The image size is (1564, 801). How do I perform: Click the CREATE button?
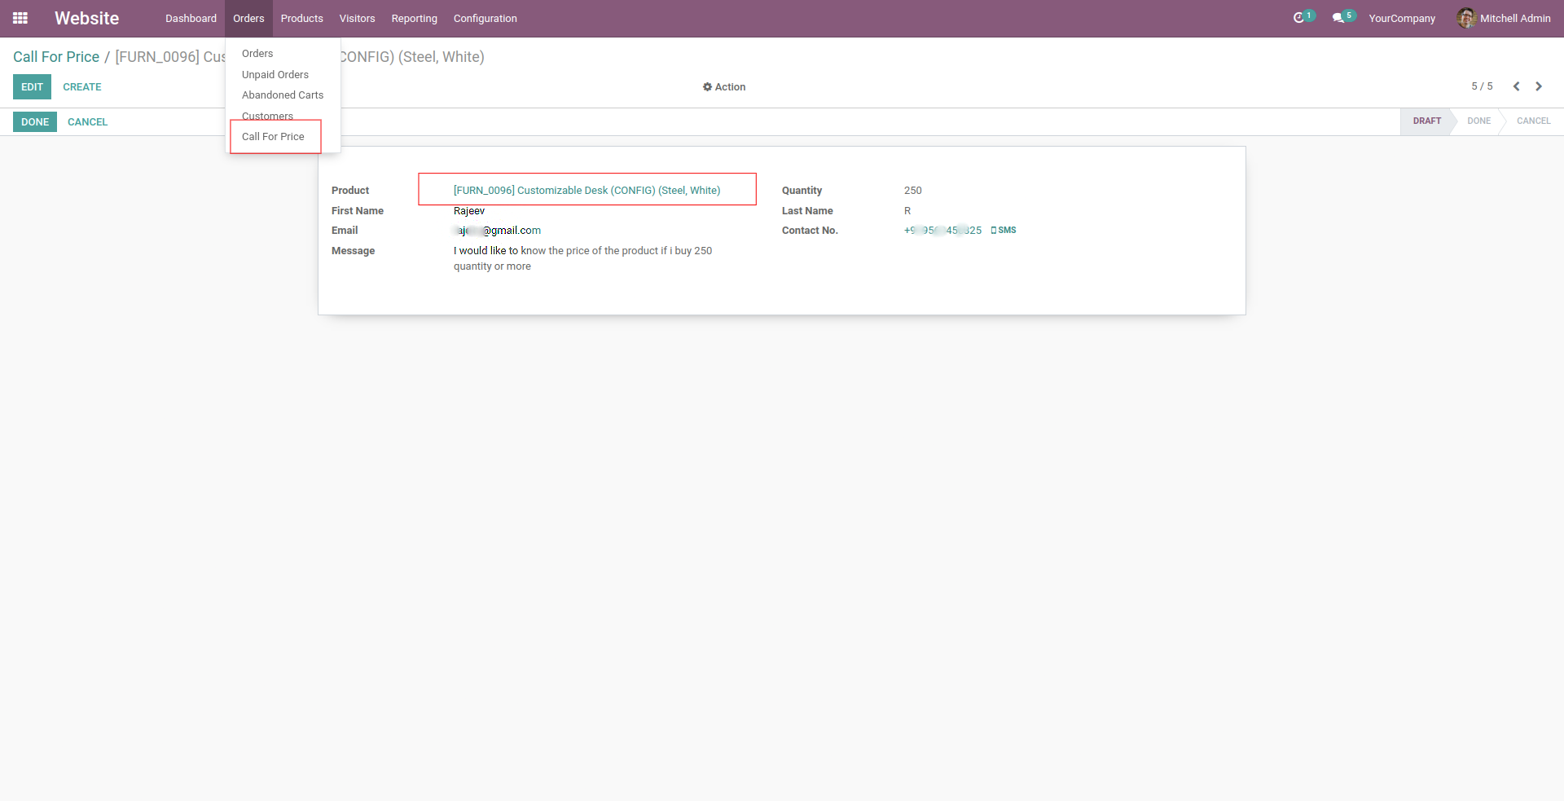(x=82, y=87)
